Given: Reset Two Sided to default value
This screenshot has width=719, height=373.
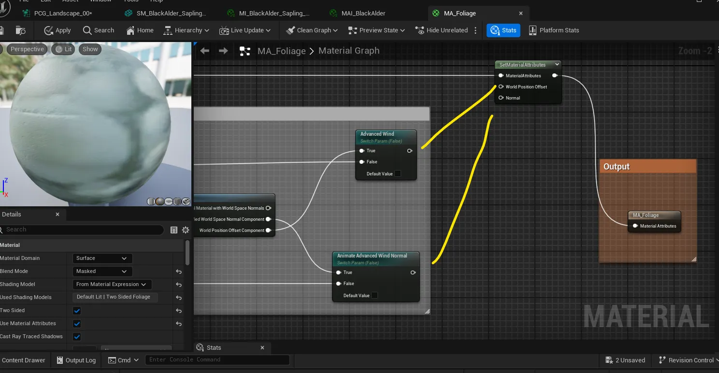Looking at the screenshot, I should (179, 311).
